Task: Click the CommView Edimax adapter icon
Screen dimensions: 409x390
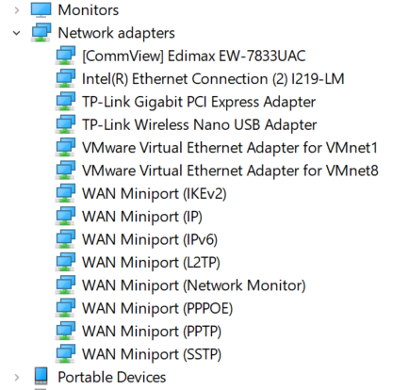Action: pyautogui.click(x=65, y=56)
